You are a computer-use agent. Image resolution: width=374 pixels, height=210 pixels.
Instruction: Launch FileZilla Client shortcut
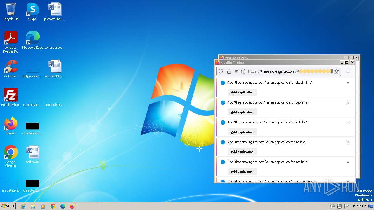pyautogui.click(x=11, y=97)
